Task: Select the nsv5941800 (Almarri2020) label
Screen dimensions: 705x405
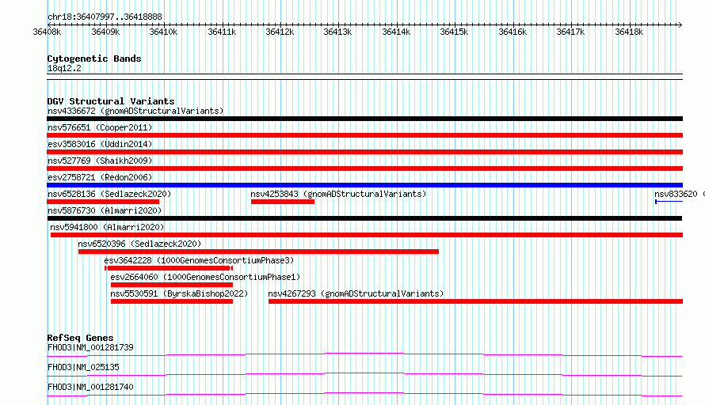Action: (x=107, y=227)
